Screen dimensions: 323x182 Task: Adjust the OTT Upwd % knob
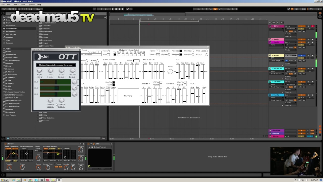point(50,101)
